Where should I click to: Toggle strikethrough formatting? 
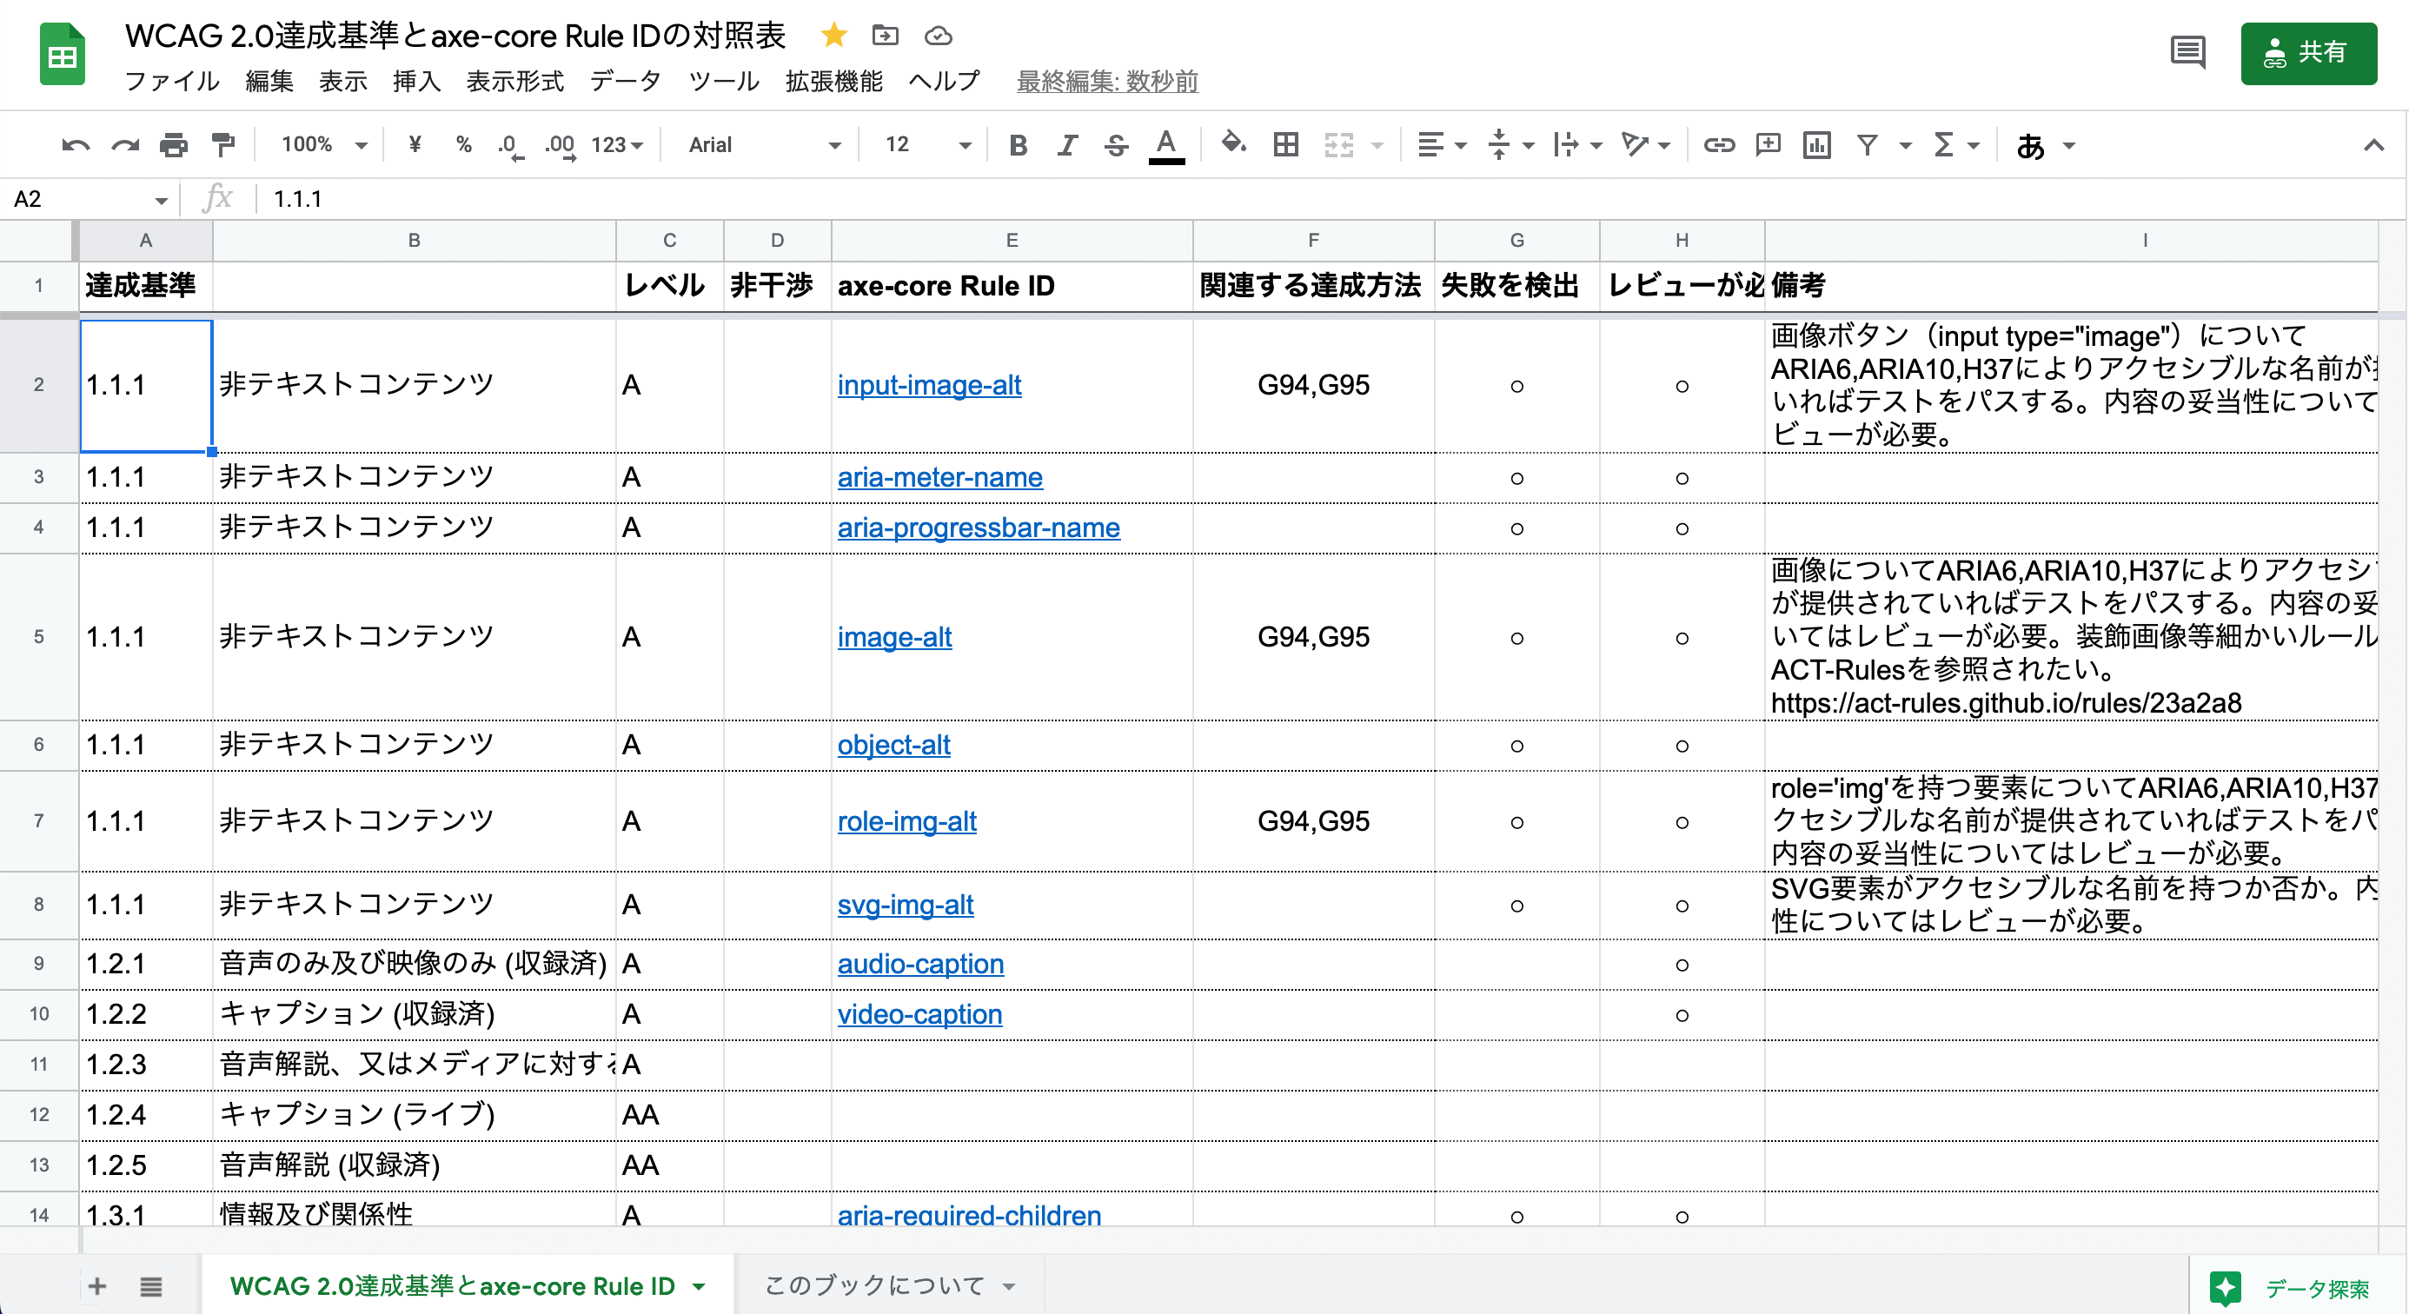coord(1116,145)
